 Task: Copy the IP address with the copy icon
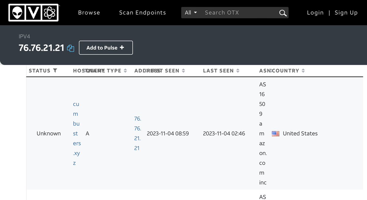pyautogui.click(x=71, y=48)
